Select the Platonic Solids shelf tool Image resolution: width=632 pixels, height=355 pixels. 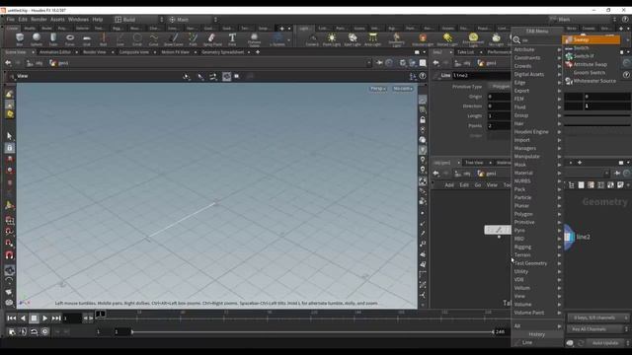tap(255, 39)
